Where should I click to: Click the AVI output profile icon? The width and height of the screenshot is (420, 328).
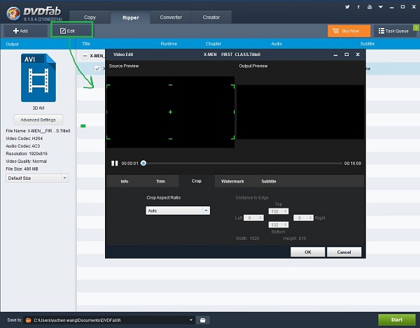[38, 78]
